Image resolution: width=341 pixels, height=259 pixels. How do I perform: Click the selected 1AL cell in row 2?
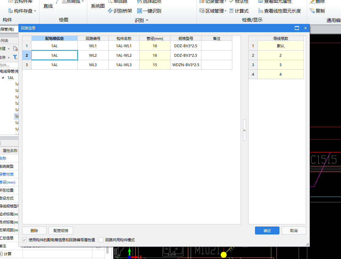(x=54, y=55)
